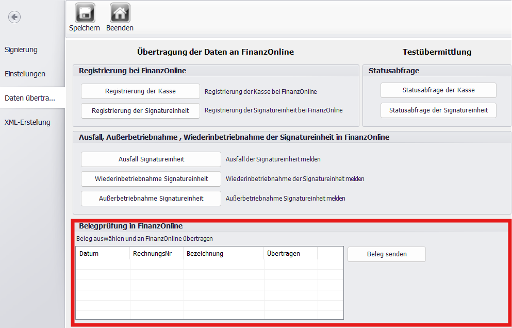This screenshot has height=328, width=512.
Task: Click the Ausfall Signatureinheit button
Action: 151,159
